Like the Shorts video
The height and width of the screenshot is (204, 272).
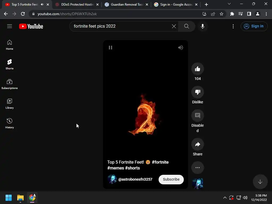point(198,69)
